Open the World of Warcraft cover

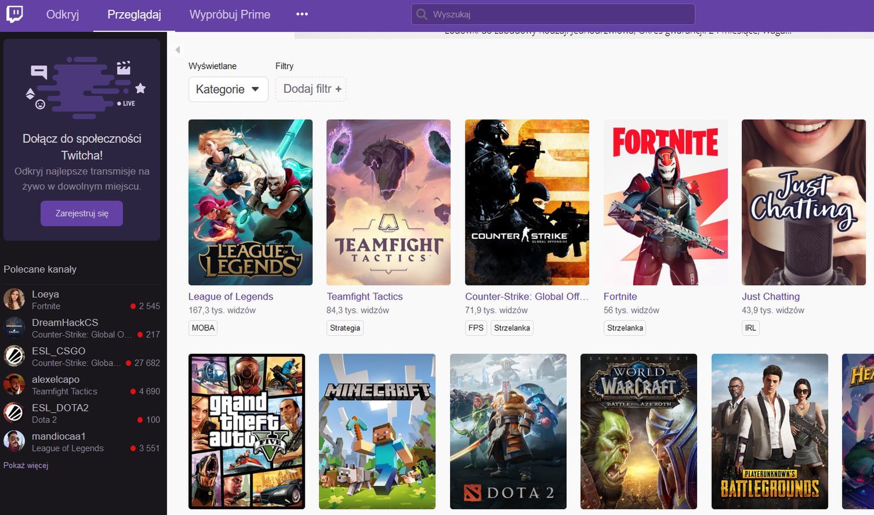[639, 431]
